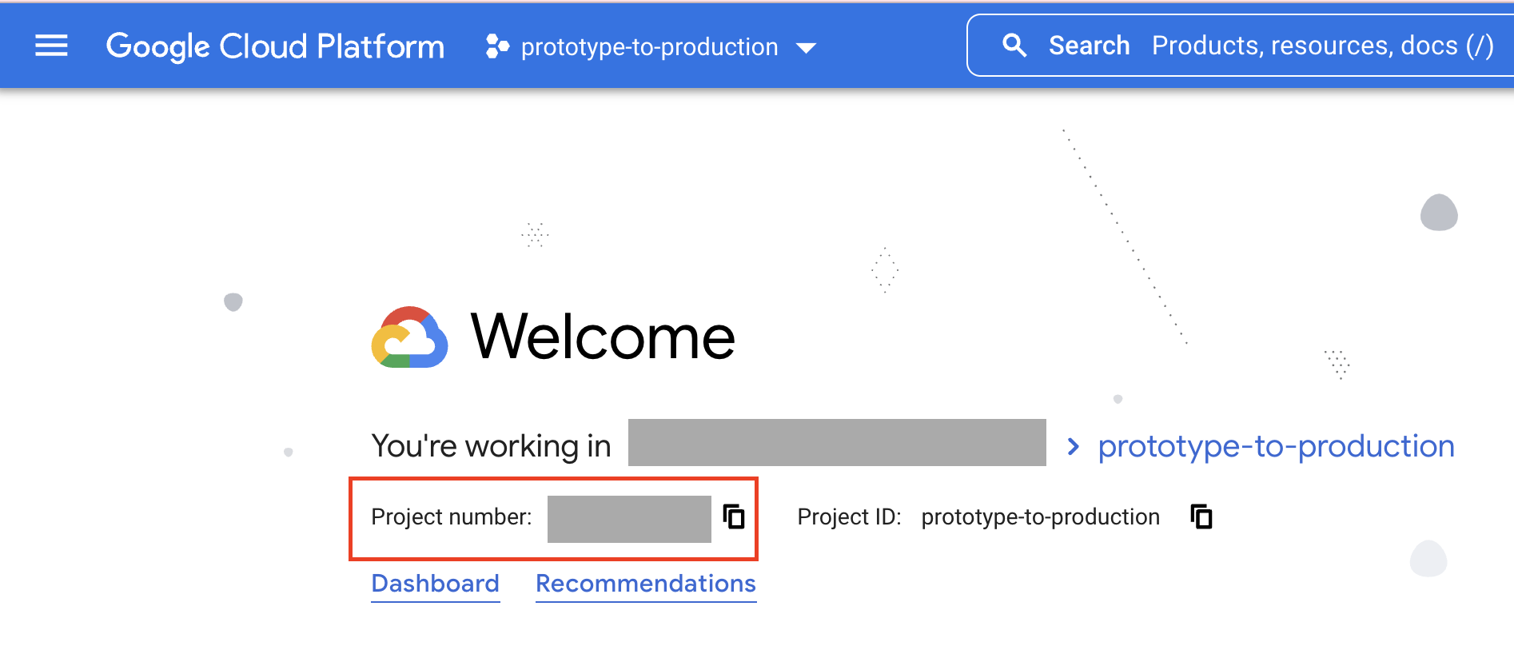This screenshot has width=1514, height=654.
Task: Copy the project number to clipboard
Action: click(x=734, y=516)
